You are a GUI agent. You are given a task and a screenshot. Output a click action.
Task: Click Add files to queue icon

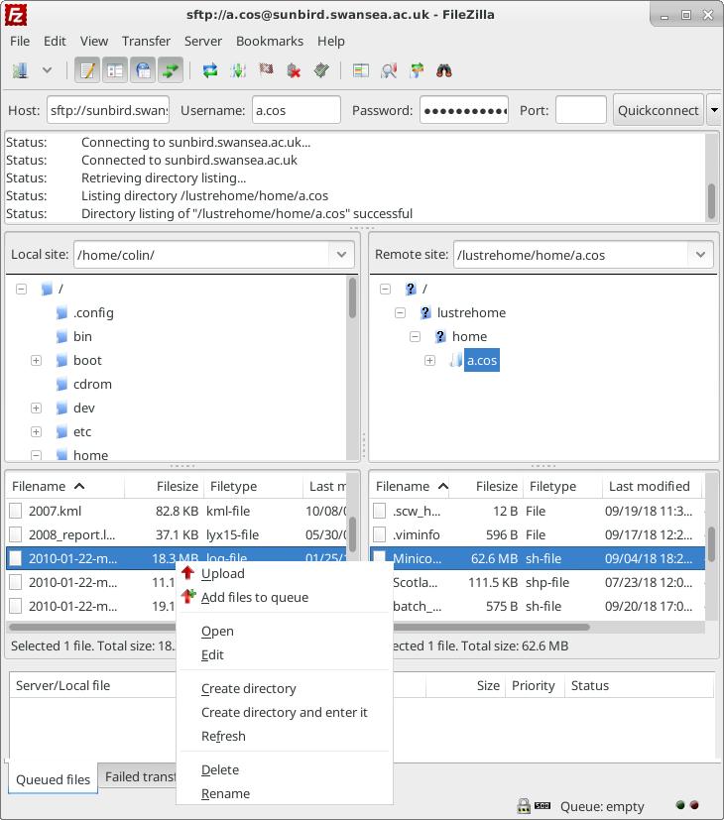point(188,597)
